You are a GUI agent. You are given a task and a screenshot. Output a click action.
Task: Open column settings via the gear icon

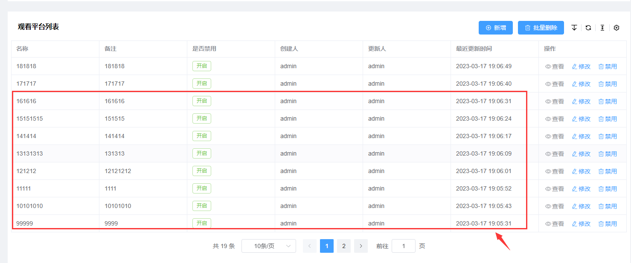pos(616,27)
